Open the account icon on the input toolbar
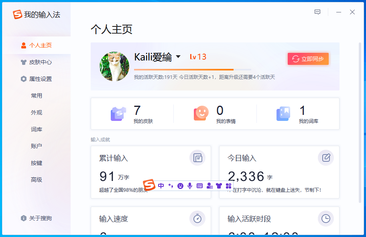This screenshot has width=366, height=237. (x=209, y=185)
